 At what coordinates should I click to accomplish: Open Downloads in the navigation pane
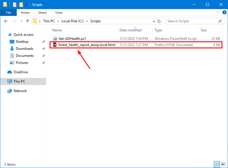click(24, 49)
